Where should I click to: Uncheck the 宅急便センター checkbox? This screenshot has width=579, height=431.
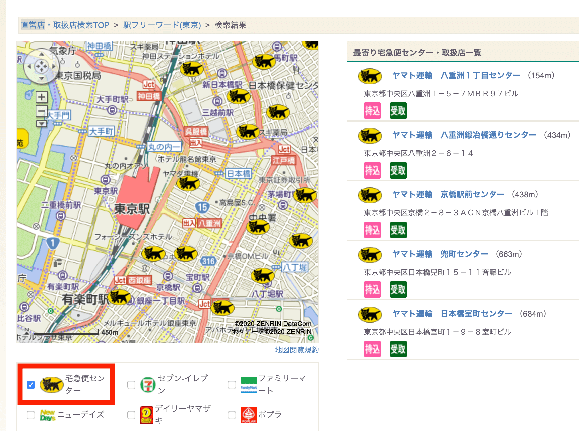click(31, 385)
